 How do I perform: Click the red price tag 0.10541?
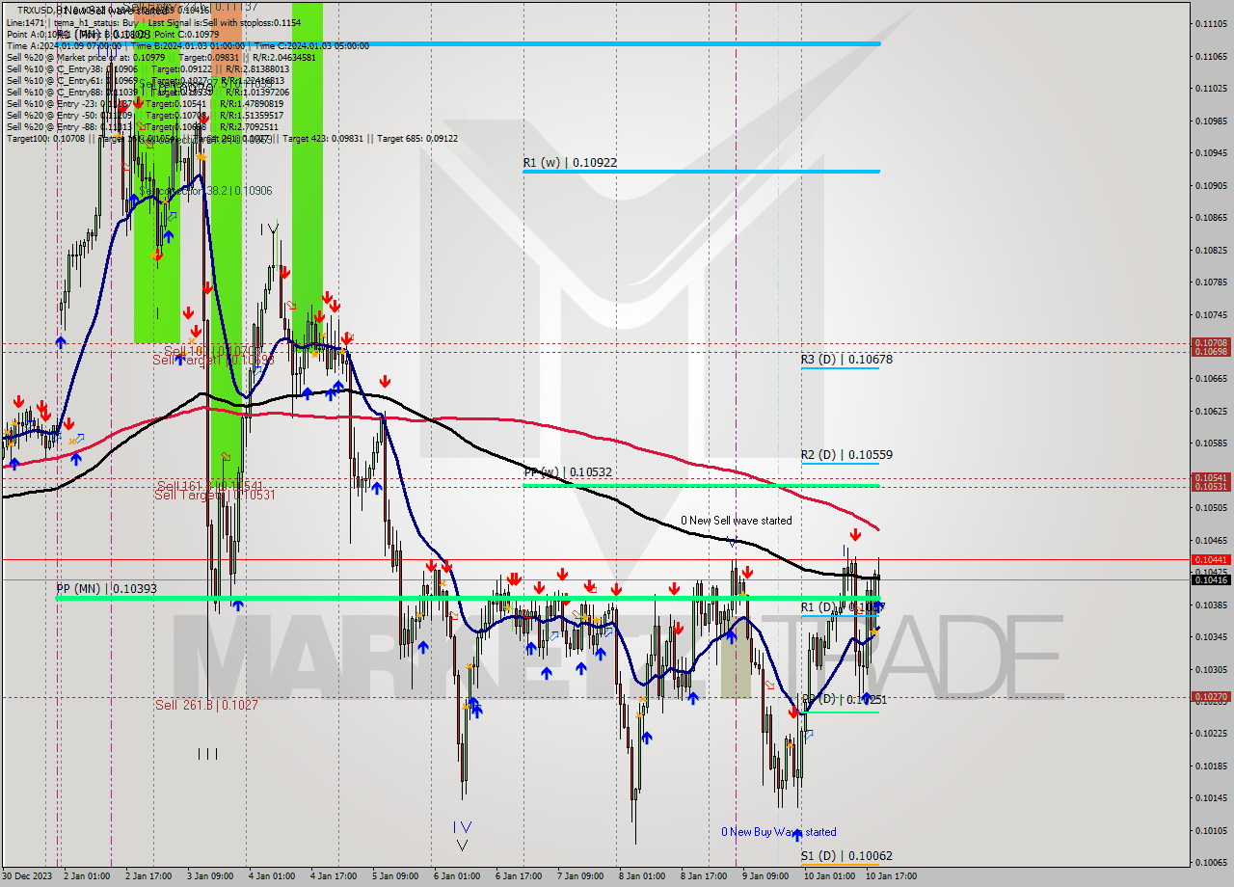(x=1212, y=477)
